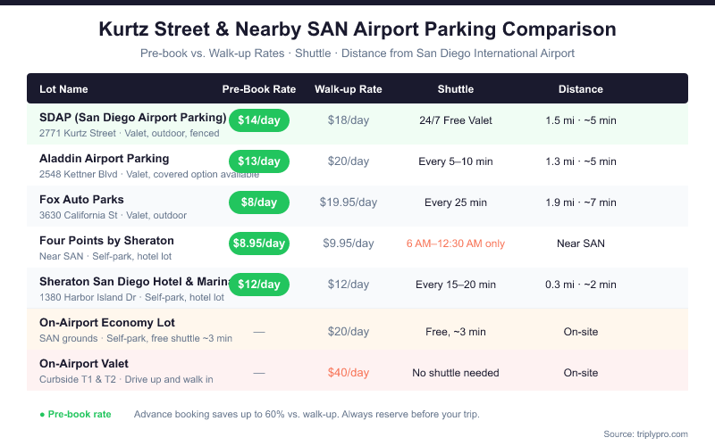
Task: Click the red $40/day walk-up rate
Action: point(349,373)
